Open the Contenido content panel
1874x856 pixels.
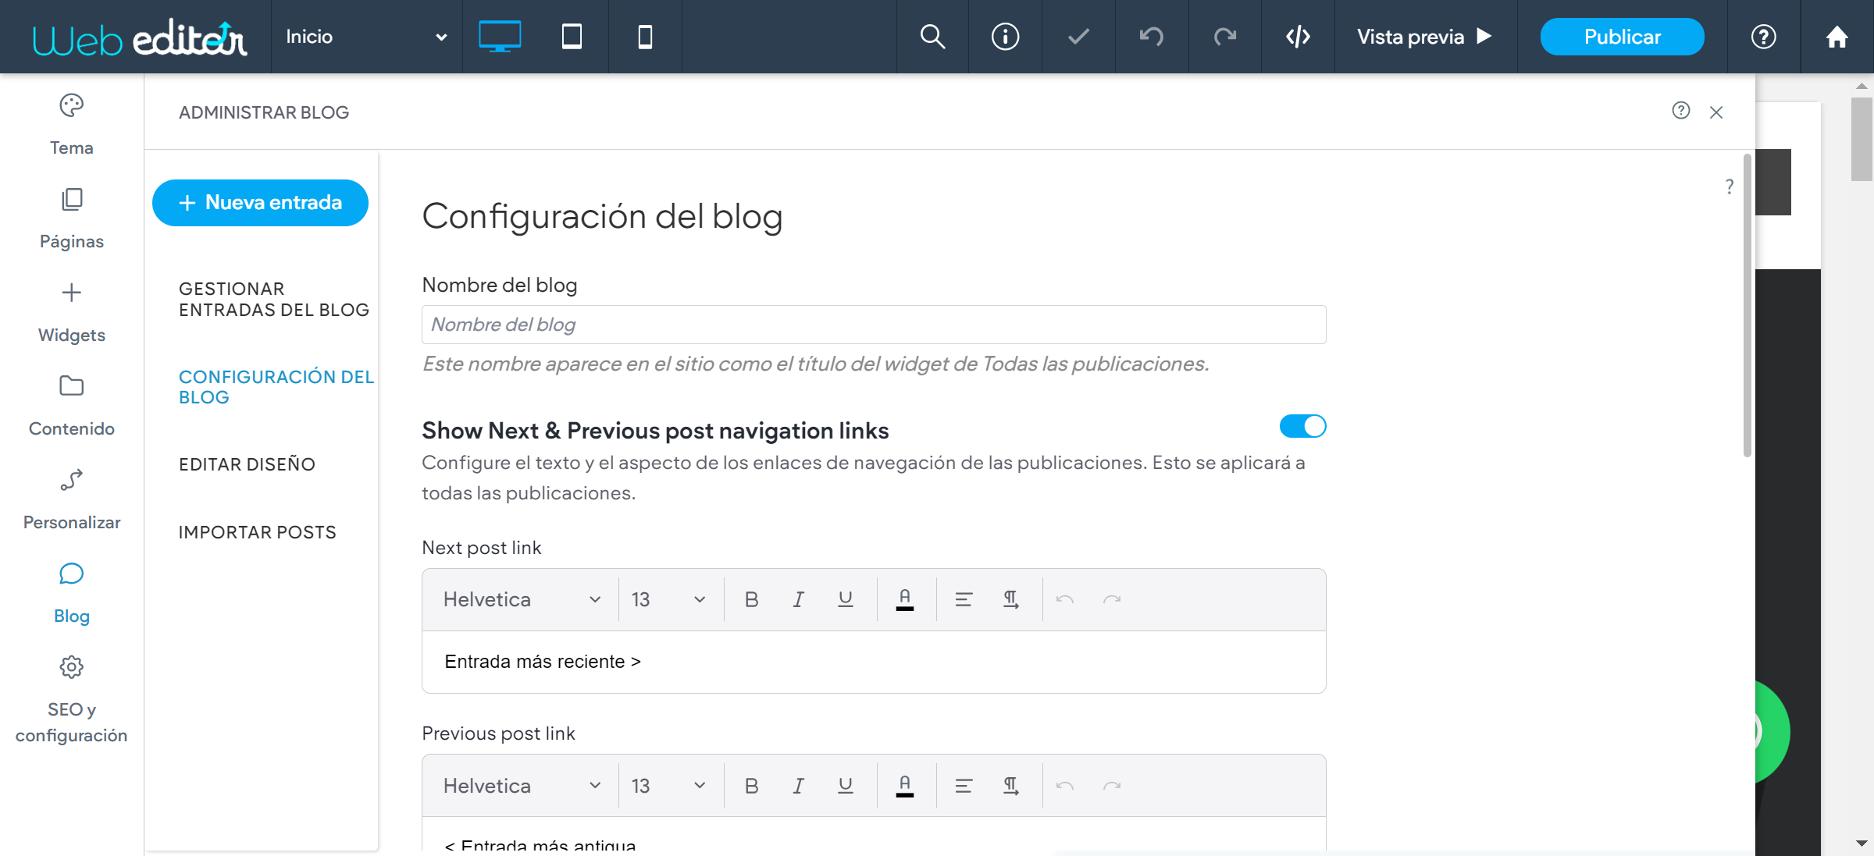click(71, 406)
